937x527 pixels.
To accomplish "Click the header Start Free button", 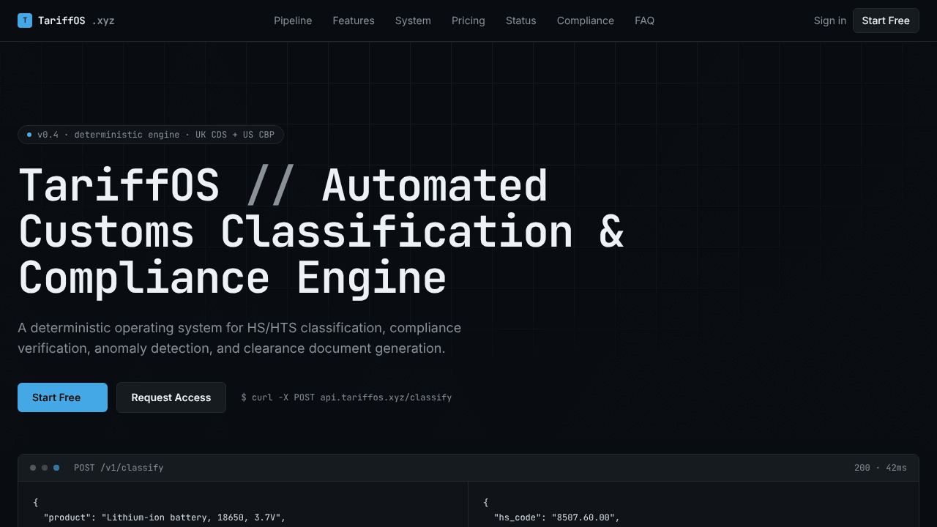I will pyautogui.click(x=886, y=20).
